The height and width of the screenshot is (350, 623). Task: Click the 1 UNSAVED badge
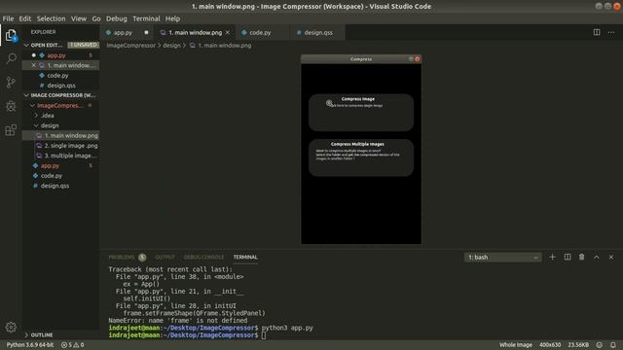(83, 45)
